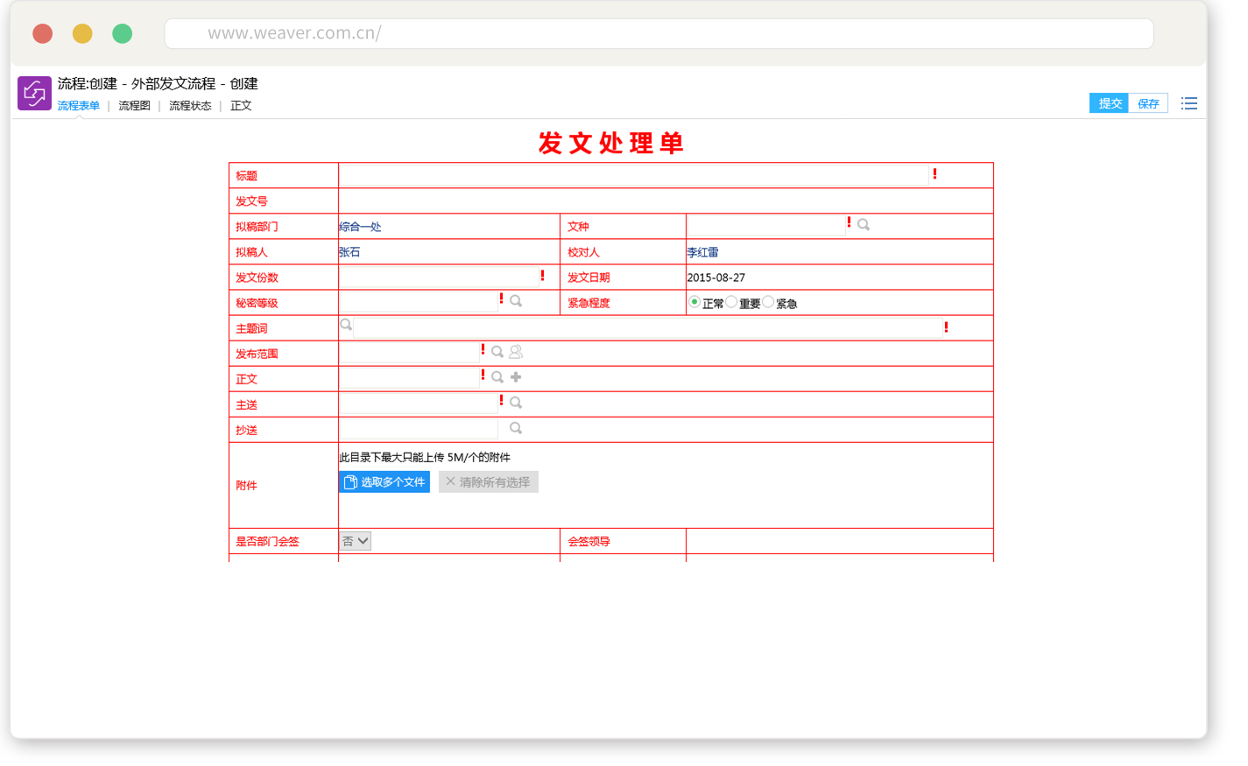Switch to the 流程状态 tab

pos(190,106)
